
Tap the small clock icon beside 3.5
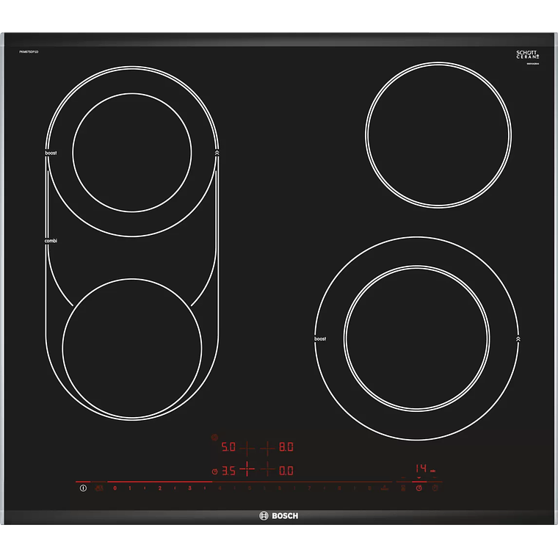(214, 471)
